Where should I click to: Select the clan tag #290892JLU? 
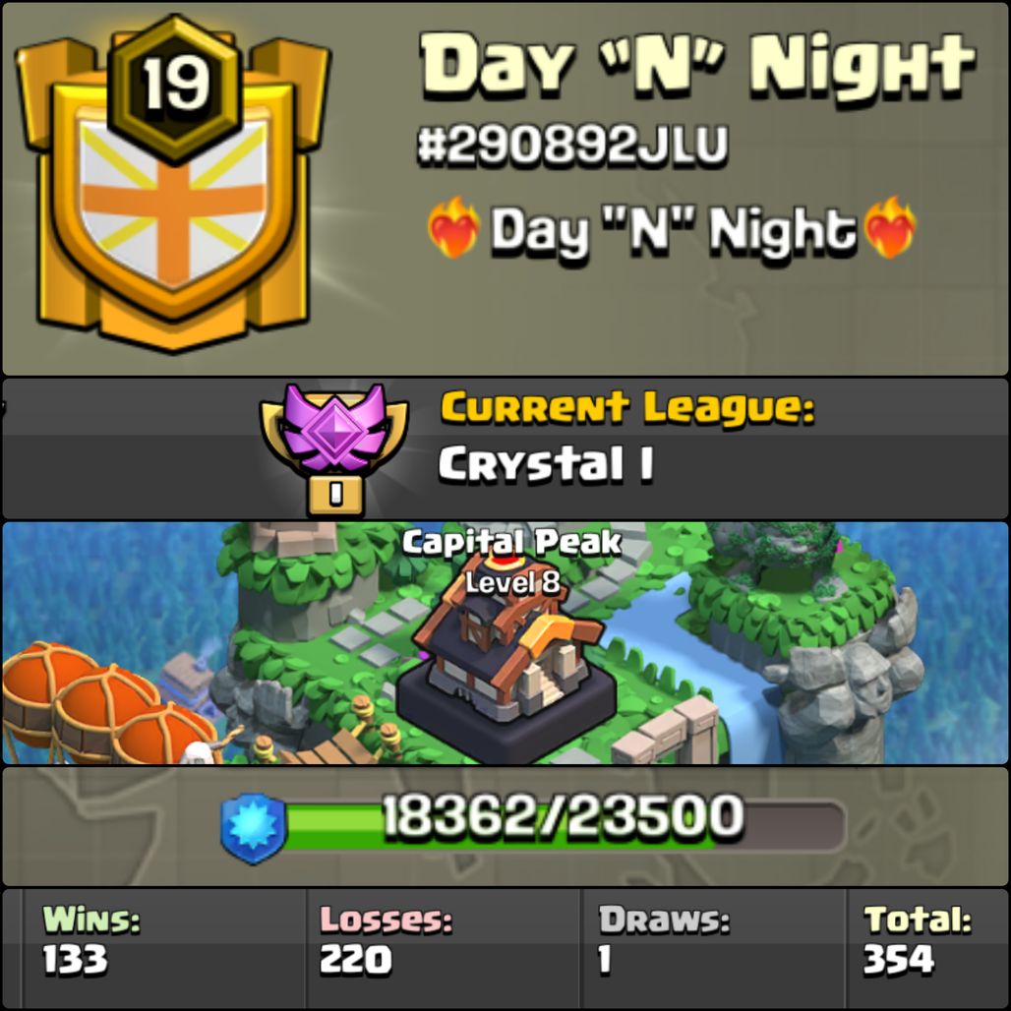pyautogui.click(x=572, y=146)
